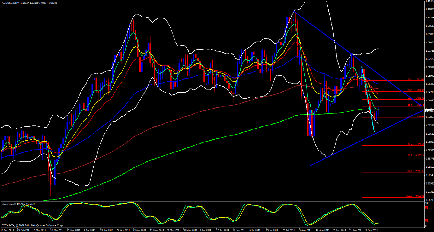Screen dimensions: 434x232
Task: Click the 1.07170 price scale label
Action: pos(430,59)
